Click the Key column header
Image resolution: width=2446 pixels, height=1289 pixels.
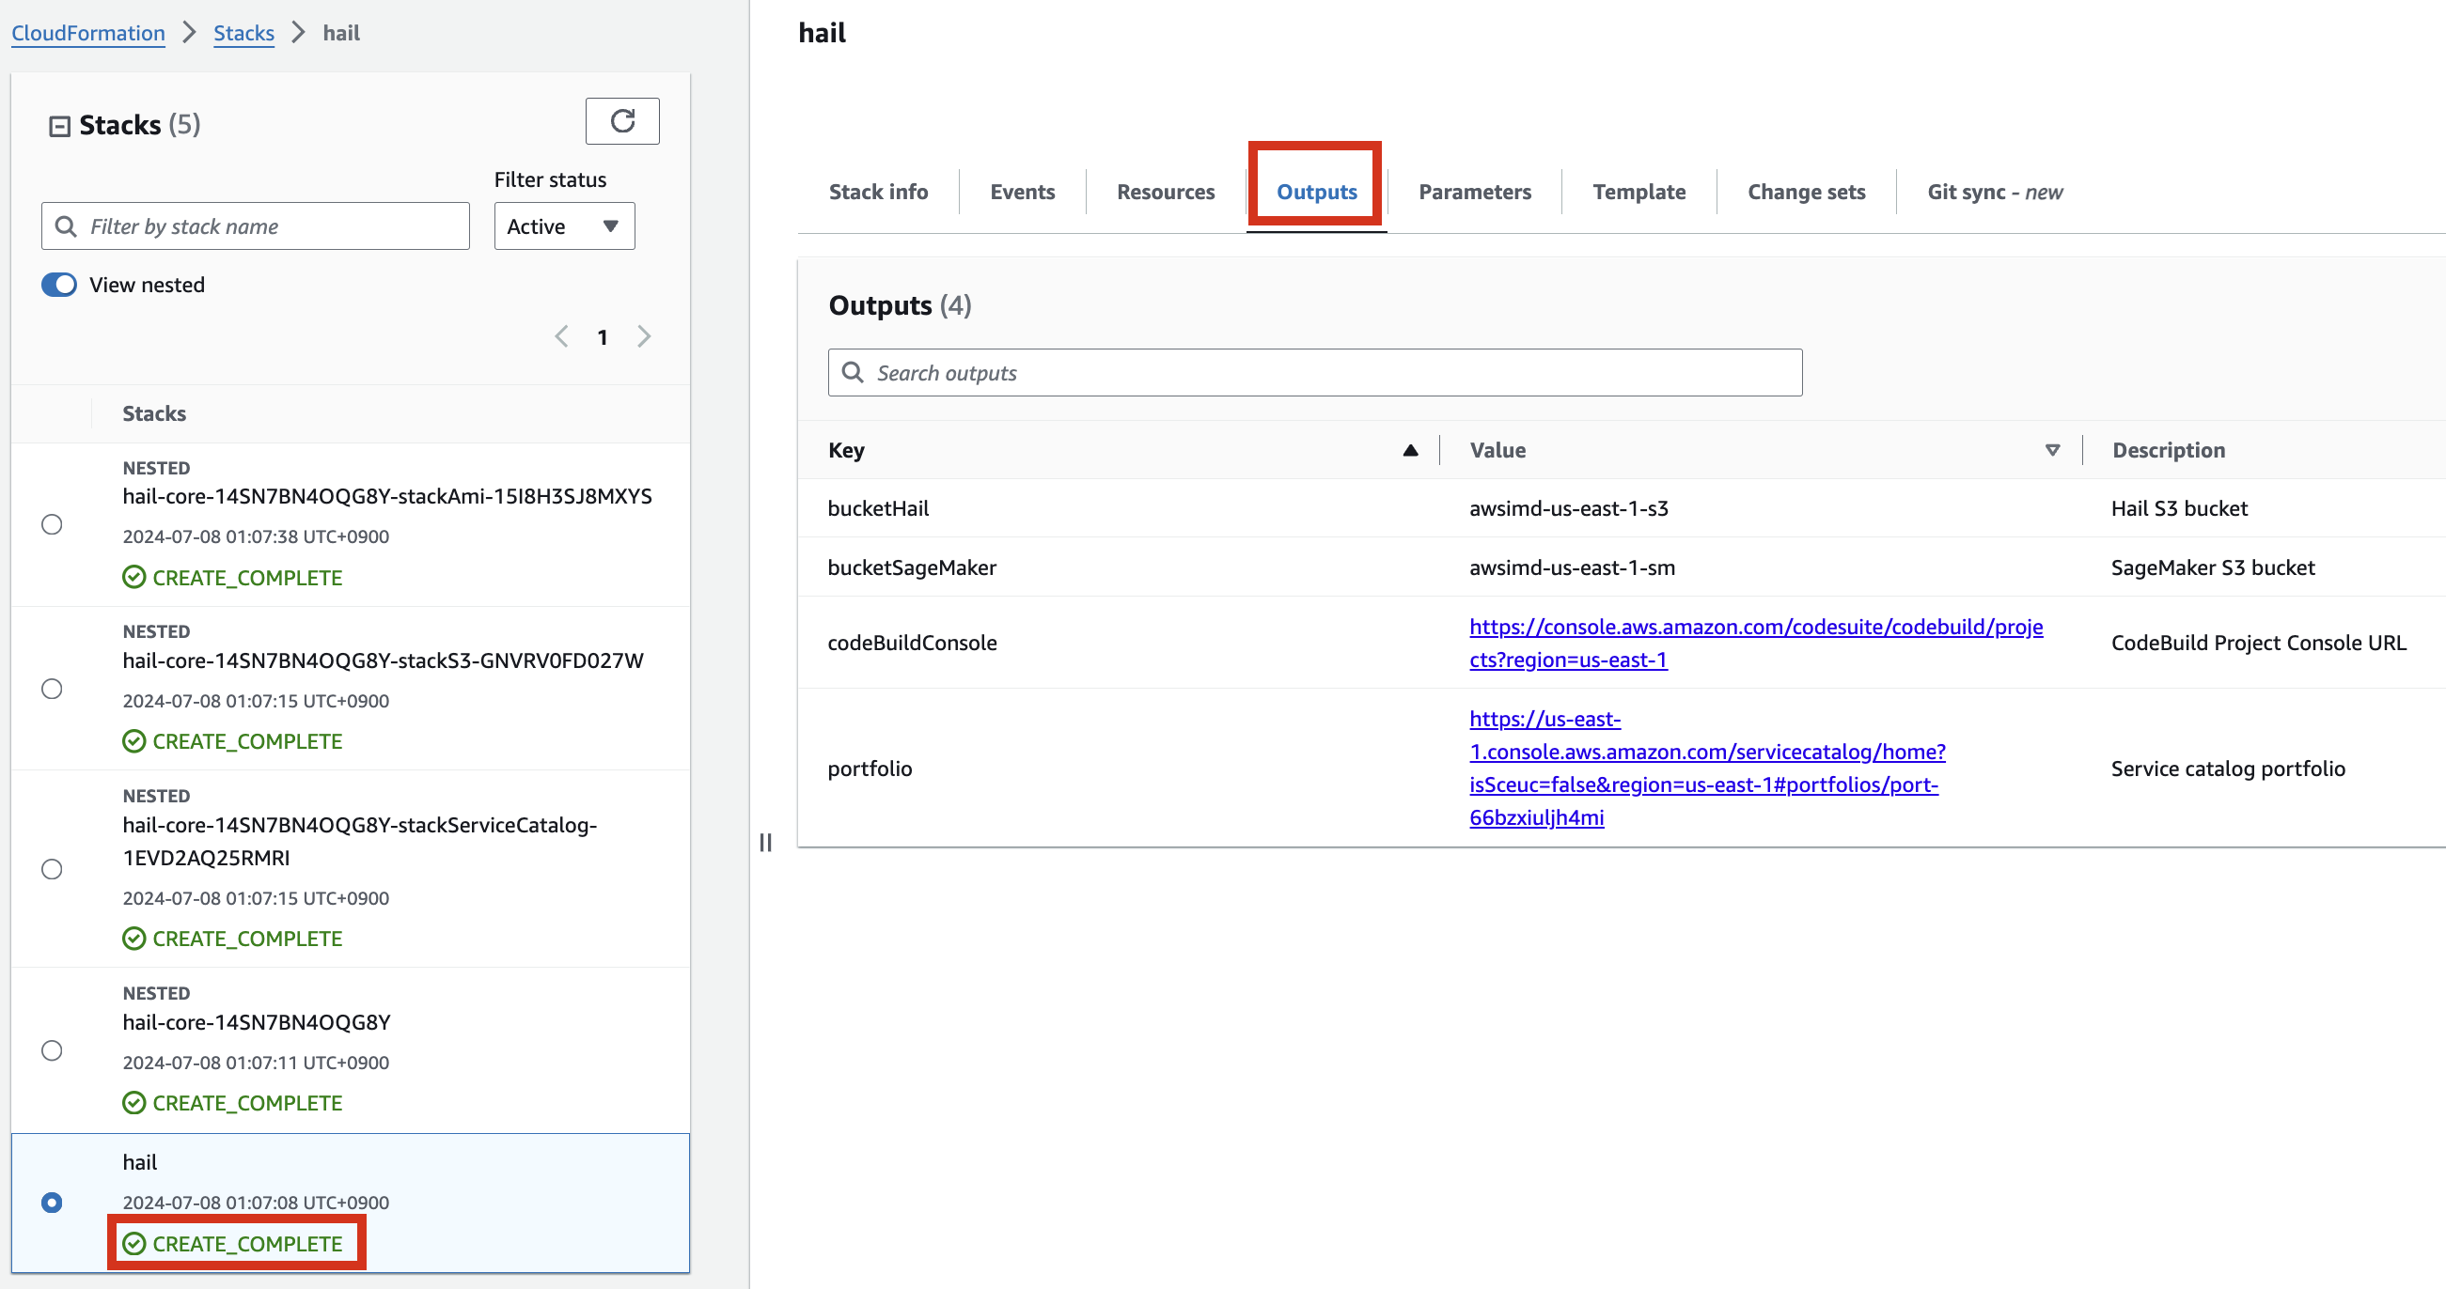(846, 450)
